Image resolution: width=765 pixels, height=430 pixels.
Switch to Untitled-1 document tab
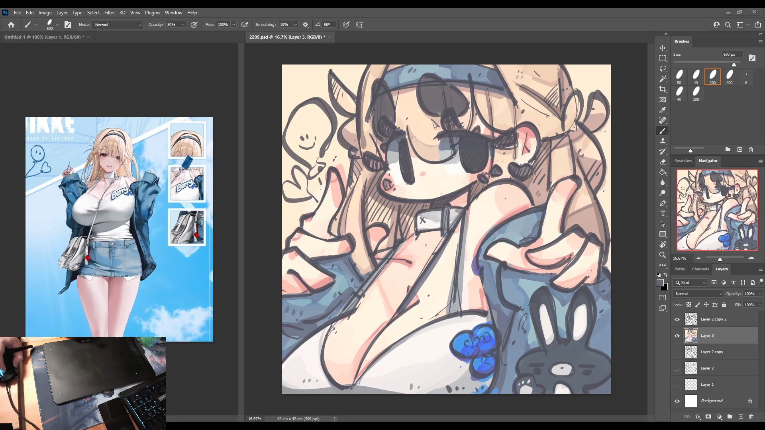pyautogui.click(x=44, y=37)
